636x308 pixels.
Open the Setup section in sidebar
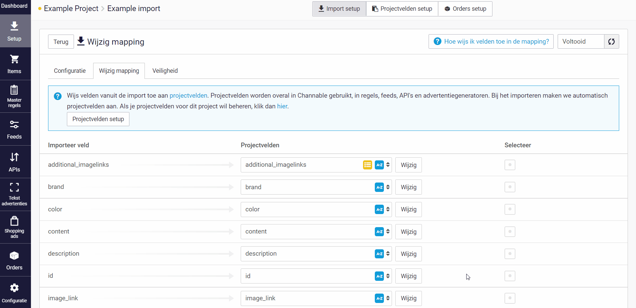point(15,31)
